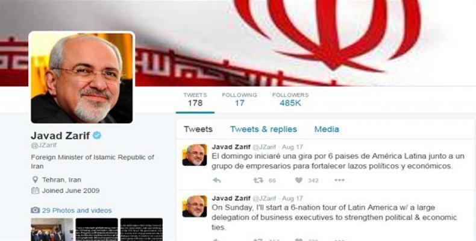Open the large Javad Zarif profile picture
Screen dimensions: 476x241
(82, 78)
